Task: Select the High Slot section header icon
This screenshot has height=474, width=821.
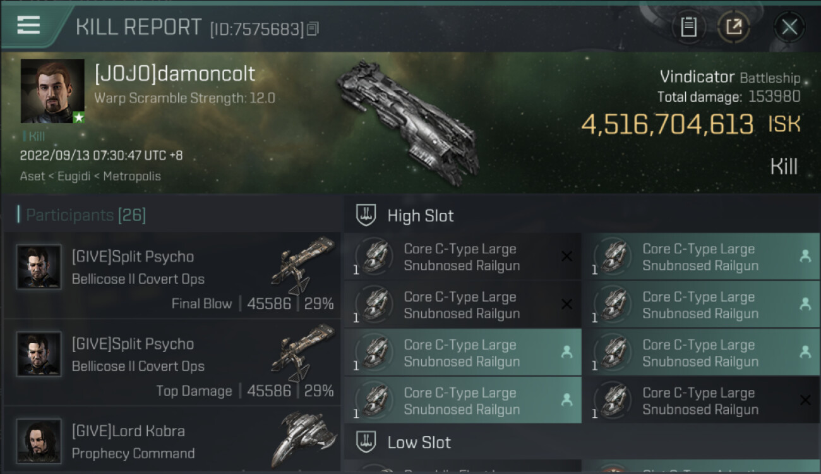Action: coord(366,216)
